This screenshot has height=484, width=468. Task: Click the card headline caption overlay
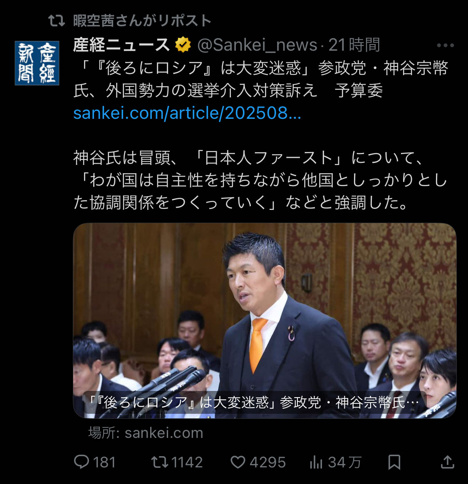254,403
